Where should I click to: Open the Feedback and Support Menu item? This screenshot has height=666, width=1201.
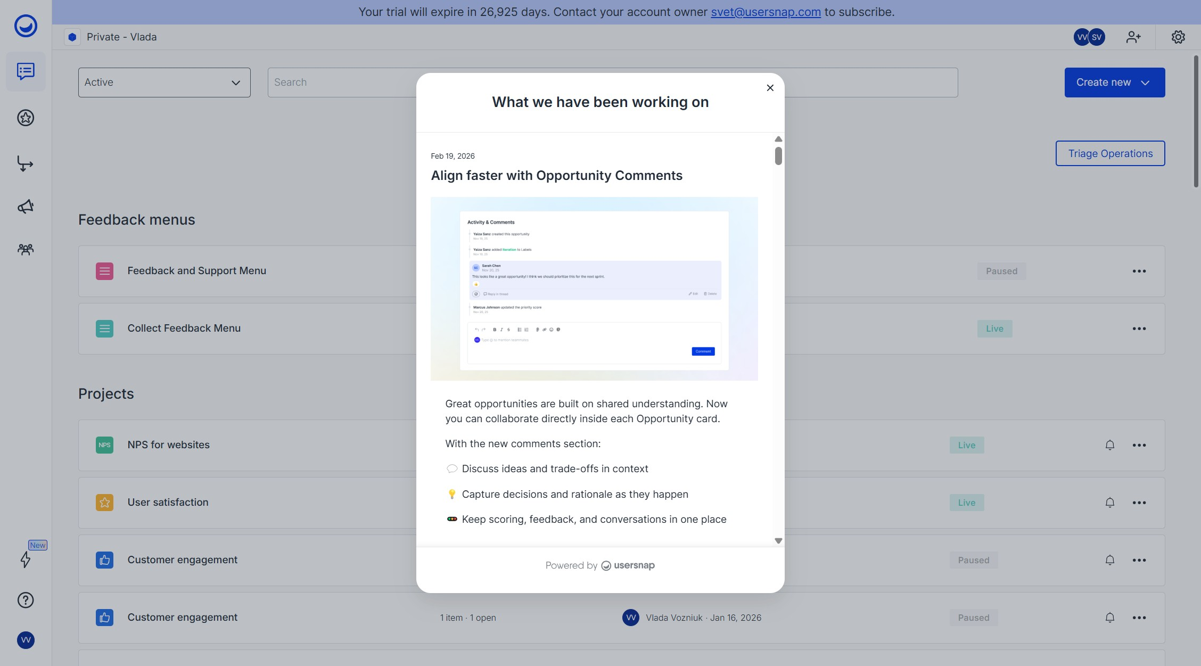[x=196, y=271]
